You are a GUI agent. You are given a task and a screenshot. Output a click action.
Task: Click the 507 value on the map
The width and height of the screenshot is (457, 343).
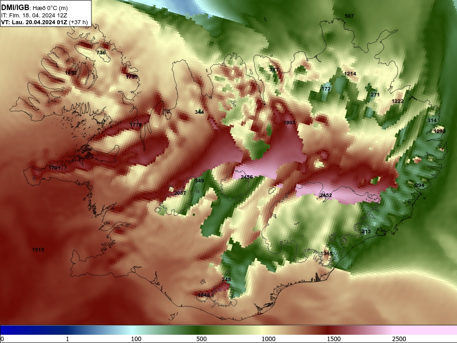pyautogui.click(x=349, y=16)
